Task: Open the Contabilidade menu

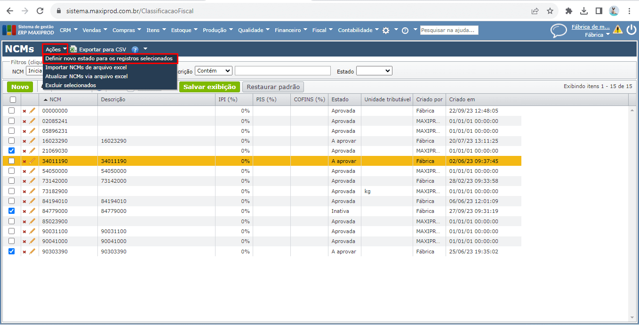Action: 359,30
